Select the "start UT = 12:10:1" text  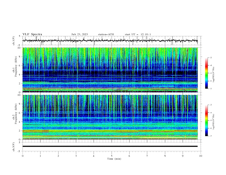[x=138, y=34]
